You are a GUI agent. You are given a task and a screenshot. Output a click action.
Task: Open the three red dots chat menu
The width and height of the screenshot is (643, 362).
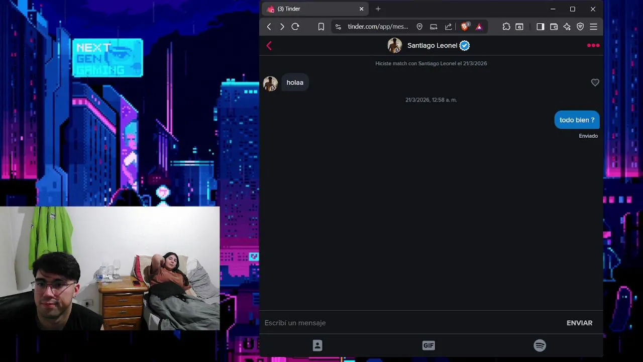click(x=593, y=45)
